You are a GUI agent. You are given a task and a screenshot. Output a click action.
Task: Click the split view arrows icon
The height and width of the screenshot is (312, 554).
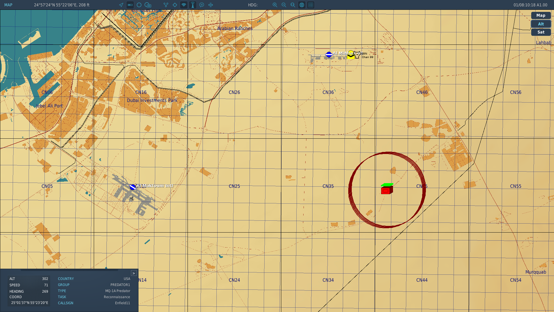211,5
